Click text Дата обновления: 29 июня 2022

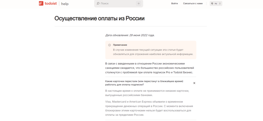[130, 35]
